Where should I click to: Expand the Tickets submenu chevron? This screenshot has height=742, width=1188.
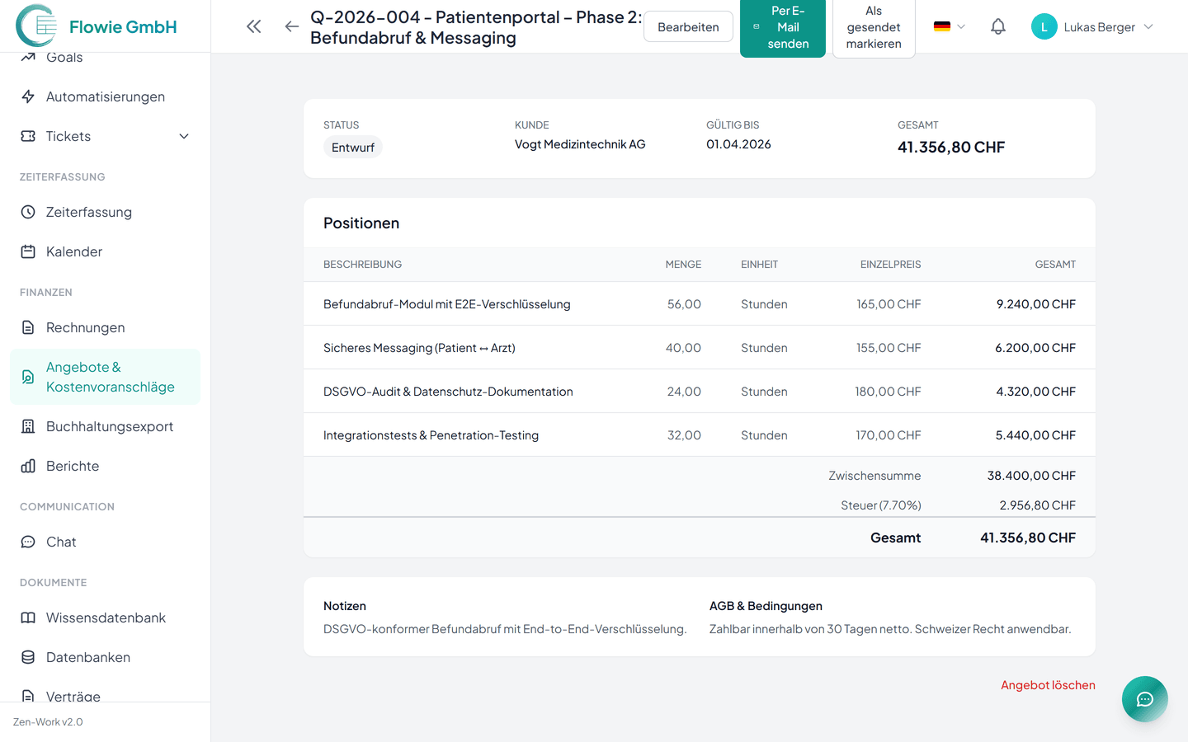184,136
